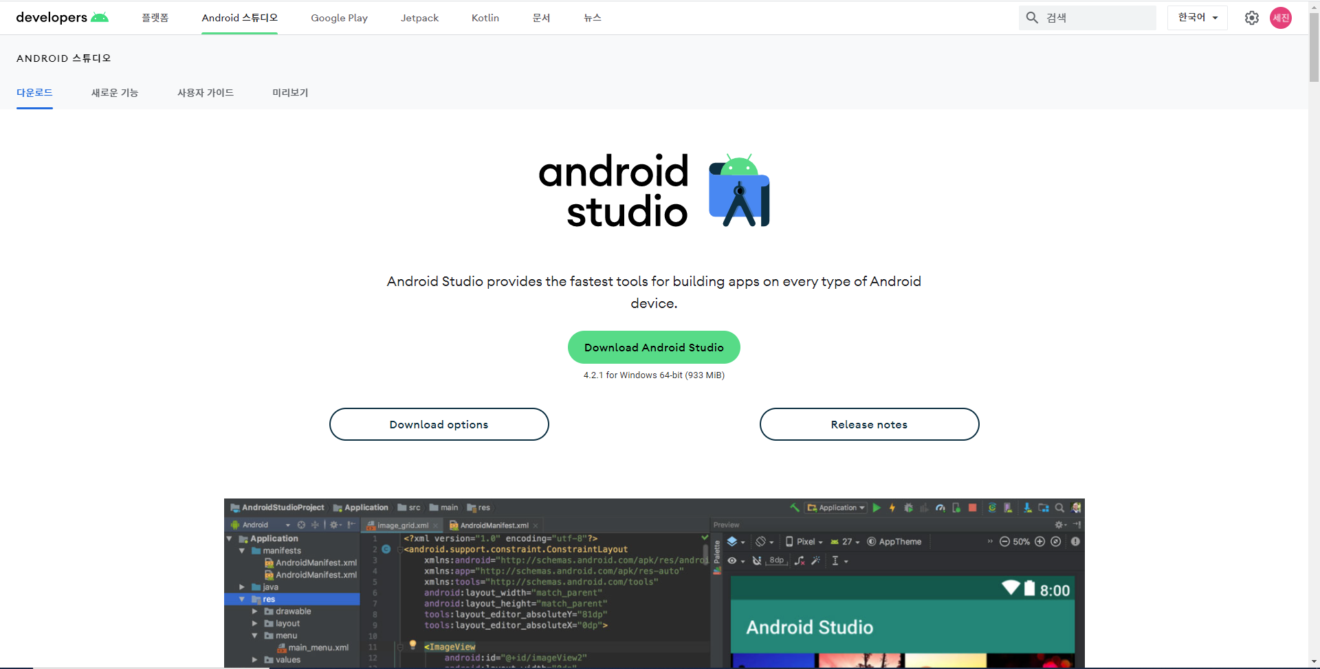Focus the 검색 search field
Viewport: 1320px width, 669px height.
coord(1088,18)
